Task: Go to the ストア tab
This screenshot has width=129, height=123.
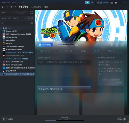Action: 13,7
